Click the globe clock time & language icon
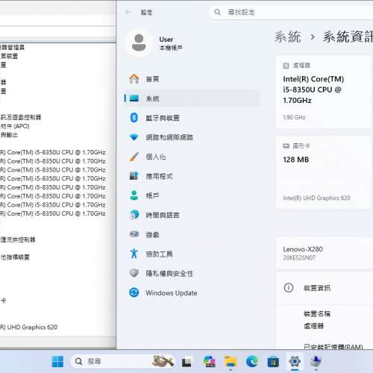 [134, 215]
